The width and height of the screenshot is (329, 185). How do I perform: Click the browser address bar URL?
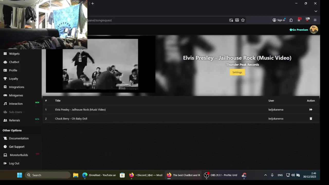(100, 20)
